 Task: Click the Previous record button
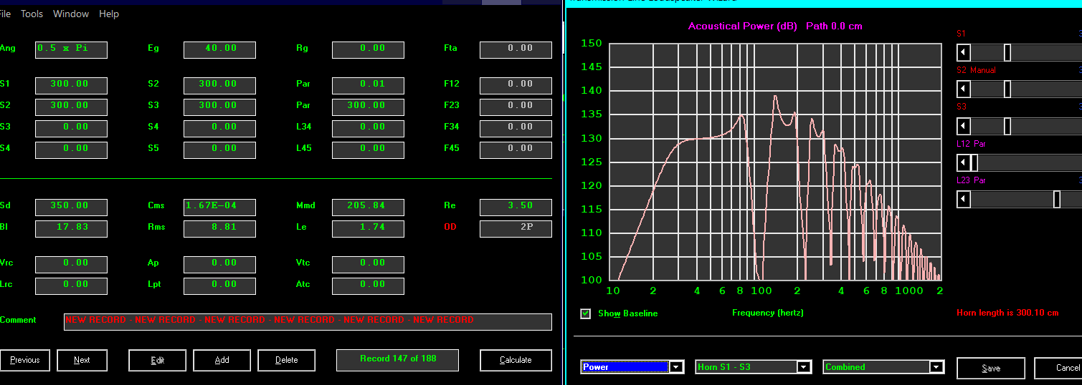click(25, 360)
